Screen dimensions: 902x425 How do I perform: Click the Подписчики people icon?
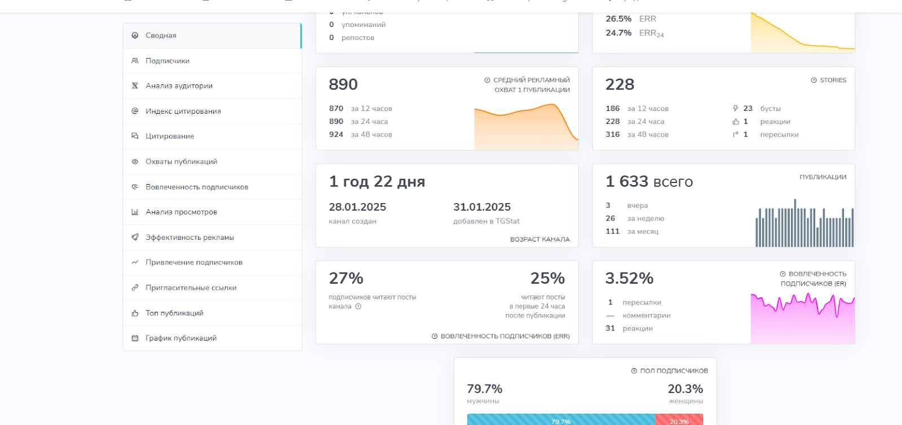pyautogui.click(x=135, y=61)
